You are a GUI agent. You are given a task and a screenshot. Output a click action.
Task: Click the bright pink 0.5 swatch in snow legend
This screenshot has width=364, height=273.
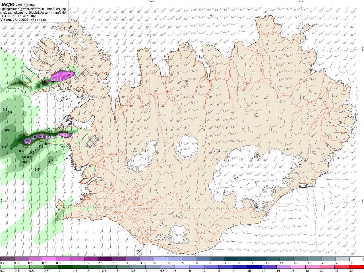[49, 259]
